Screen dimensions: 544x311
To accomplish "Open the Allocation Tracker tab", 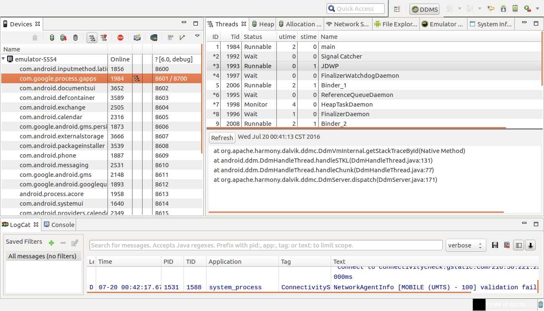I will [300, 24].
